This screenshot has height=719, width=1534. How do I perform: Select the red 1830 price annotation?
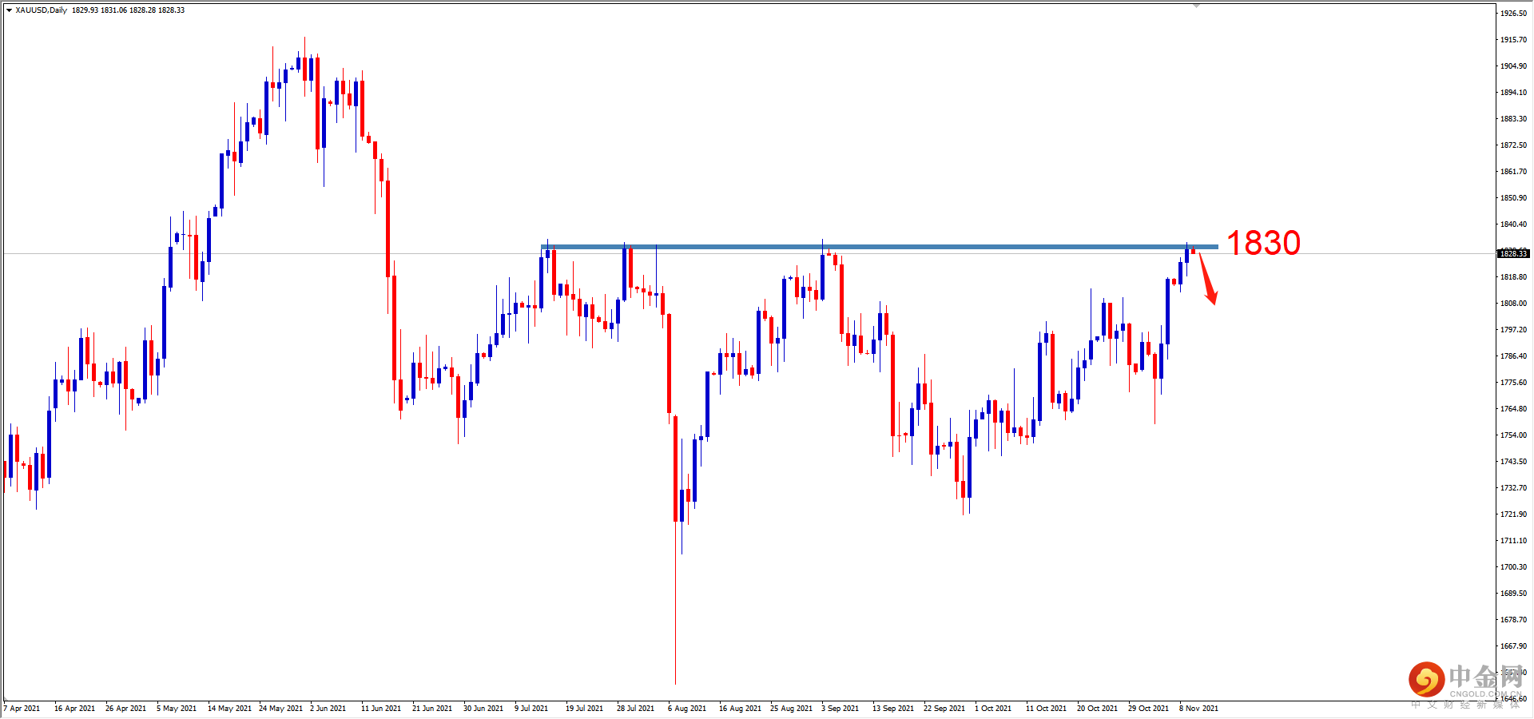click(x=1263, y=243)
